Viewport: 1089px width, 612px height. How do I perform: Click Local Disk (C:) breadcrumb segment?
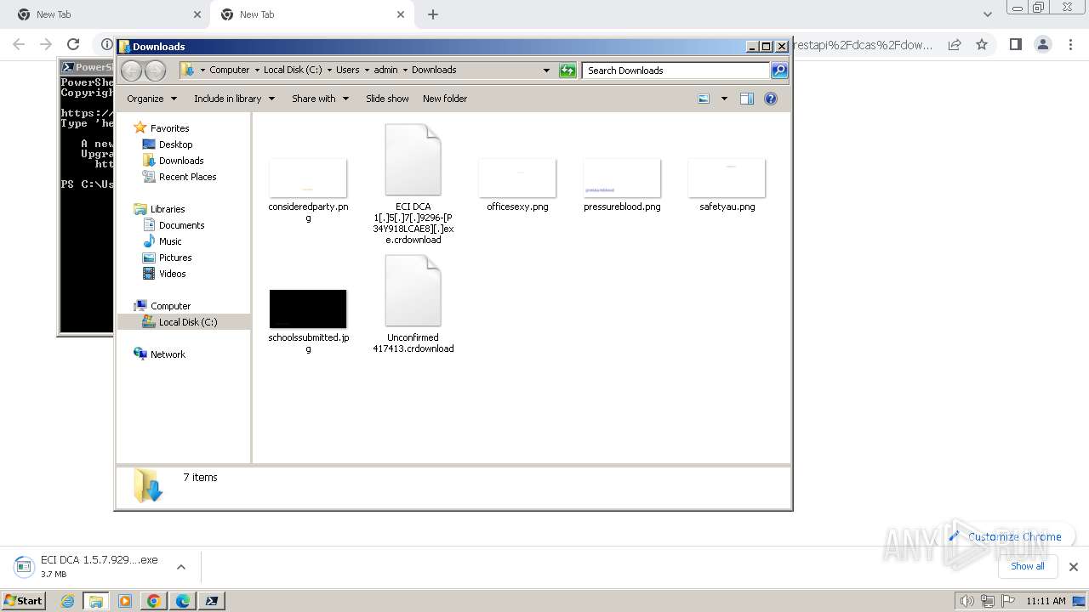293,71
